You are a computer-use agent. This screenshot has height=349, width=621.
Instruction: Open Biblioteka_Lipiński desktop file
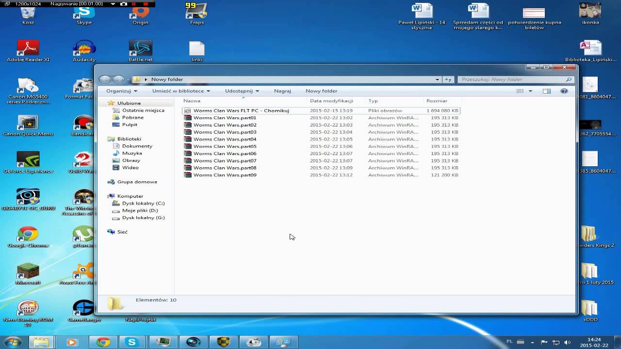pos(590,51)
